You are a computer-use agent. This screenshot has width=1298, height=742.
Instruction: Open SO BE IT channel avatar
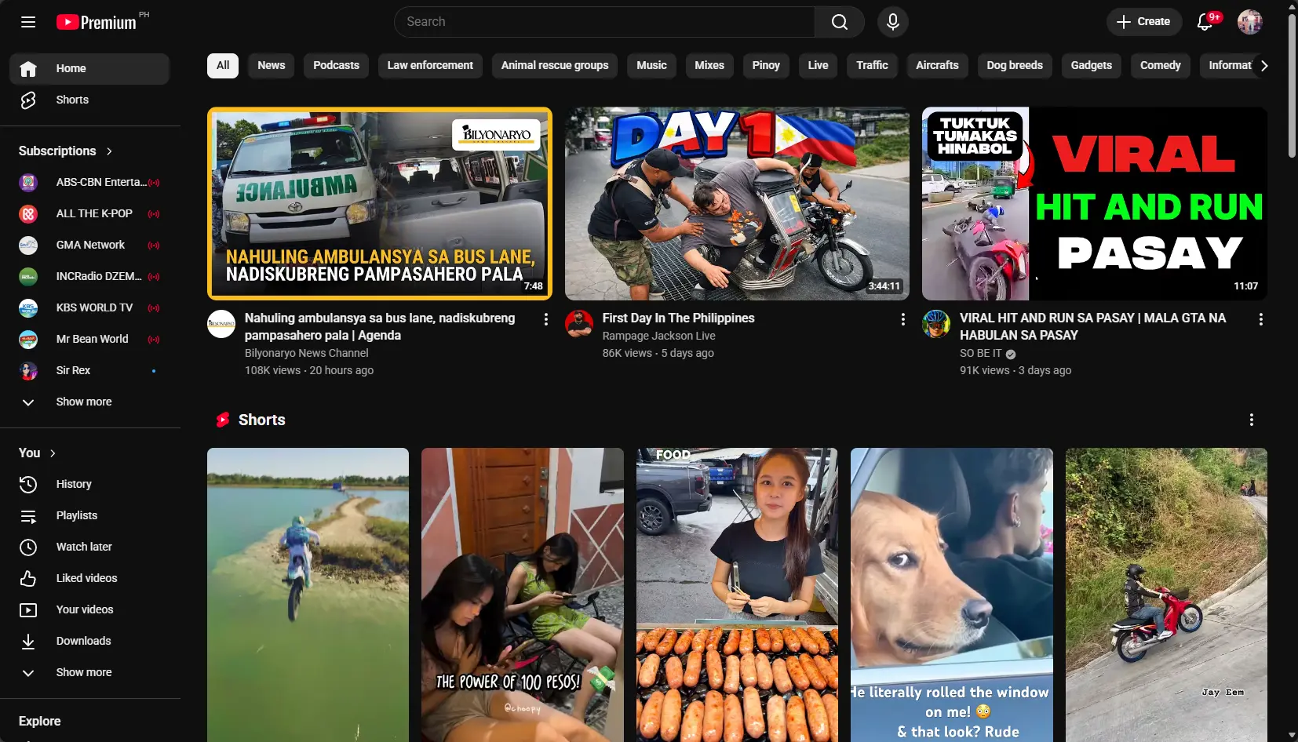936,324
